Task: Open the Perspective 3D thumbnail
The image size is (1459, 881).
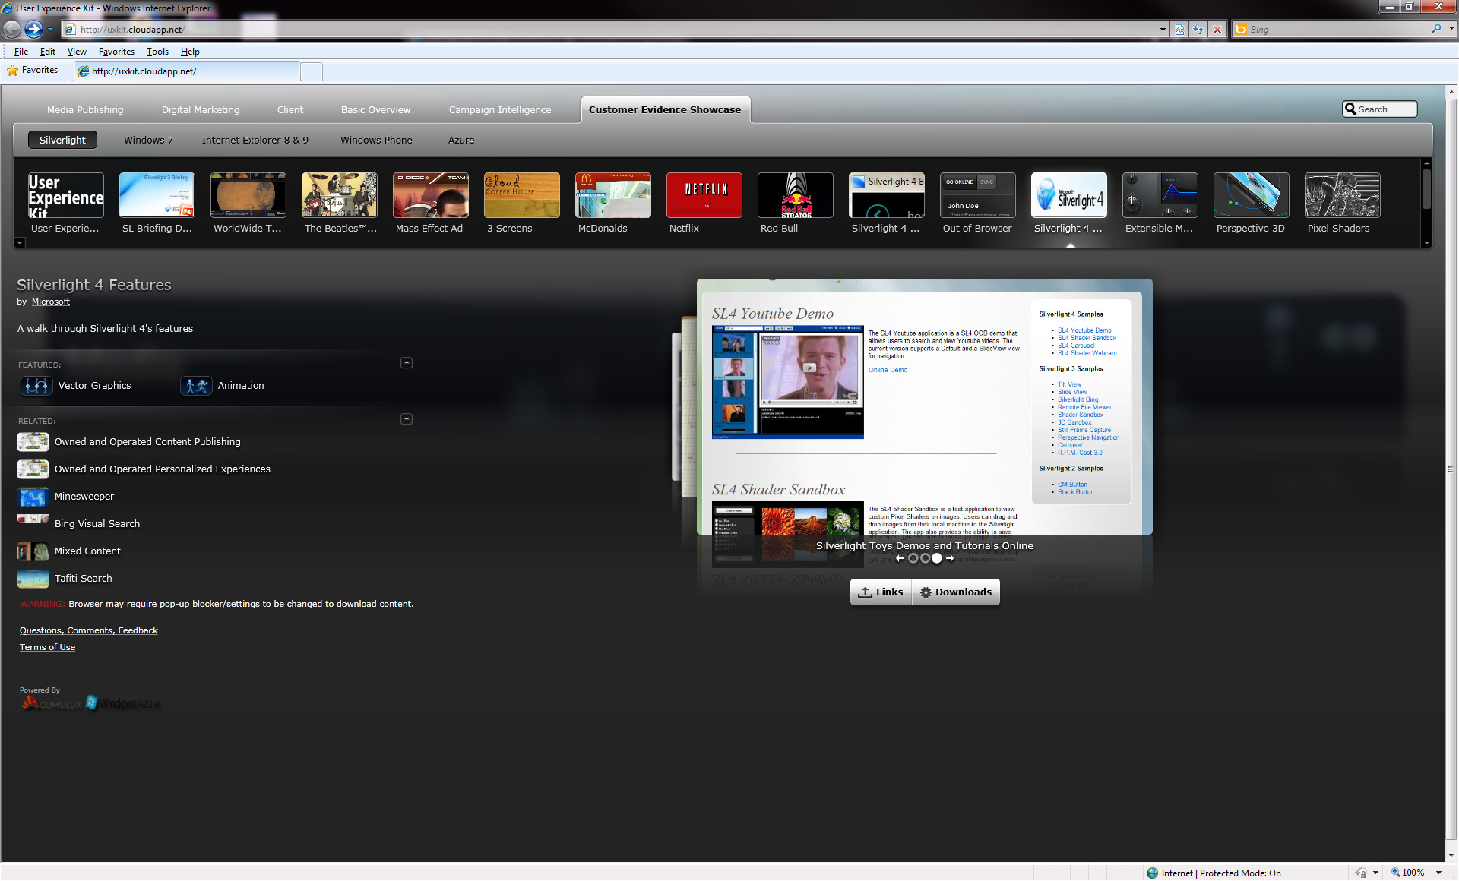Action: tap(1252, 195)
